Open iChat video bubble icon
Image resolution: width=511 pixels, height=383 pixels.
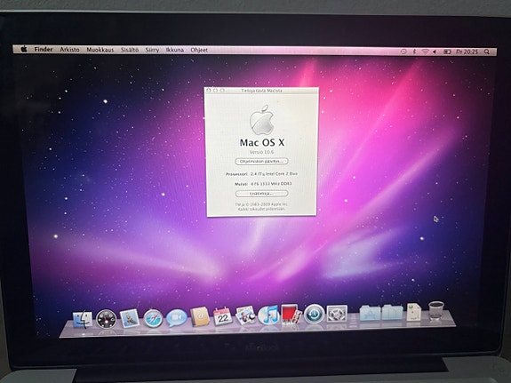(176, 318)
